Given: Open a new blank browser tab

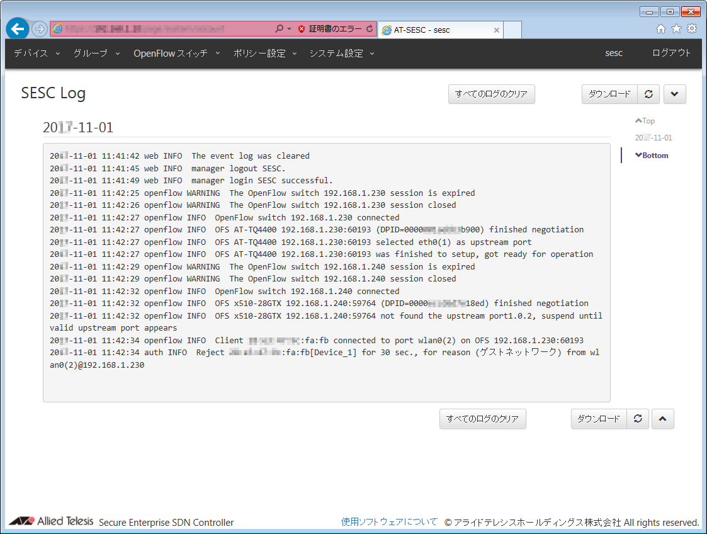Looking at the screenshot, I should pos(512,30).
